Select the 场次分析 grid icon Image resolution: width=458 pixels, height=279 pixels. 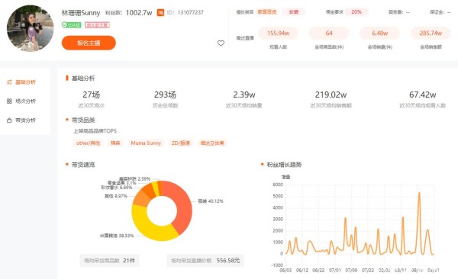pyautogui.click(x=9, y=101)
